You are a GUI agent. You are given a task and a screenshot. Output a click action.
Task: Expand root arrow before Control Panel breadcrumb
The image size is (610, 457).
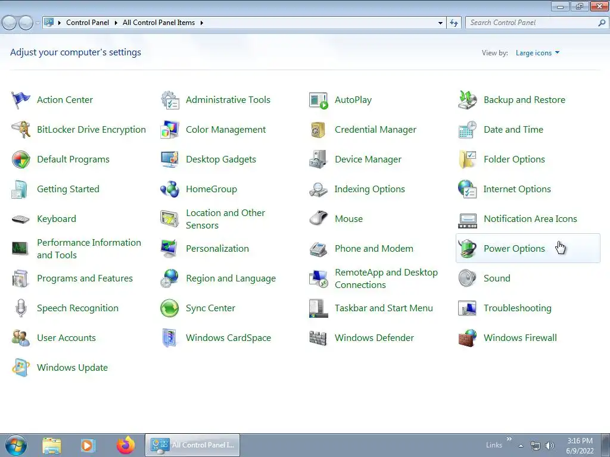(x=59, y=23)
